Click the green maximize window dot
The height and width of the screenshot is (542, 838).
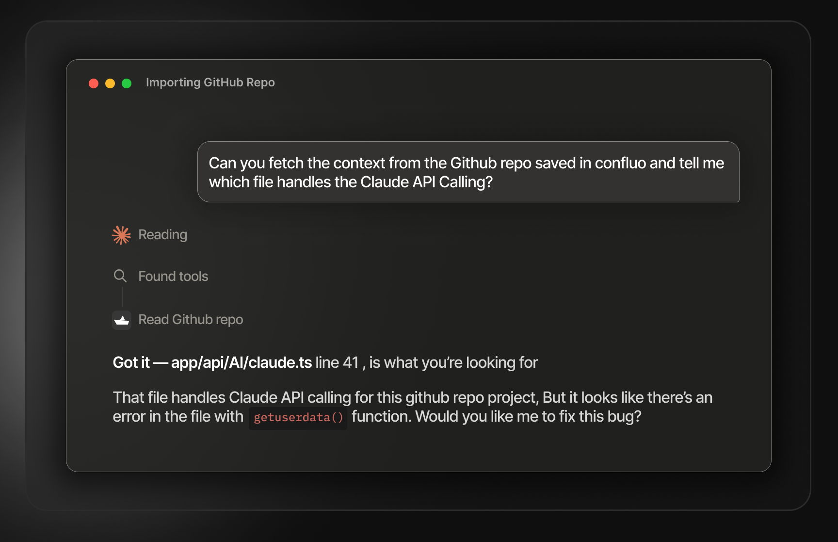[127, 83]
